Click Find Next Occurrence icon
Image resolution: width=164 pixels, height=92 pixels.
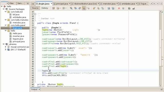pyautogui.click(x=80, y=8)
